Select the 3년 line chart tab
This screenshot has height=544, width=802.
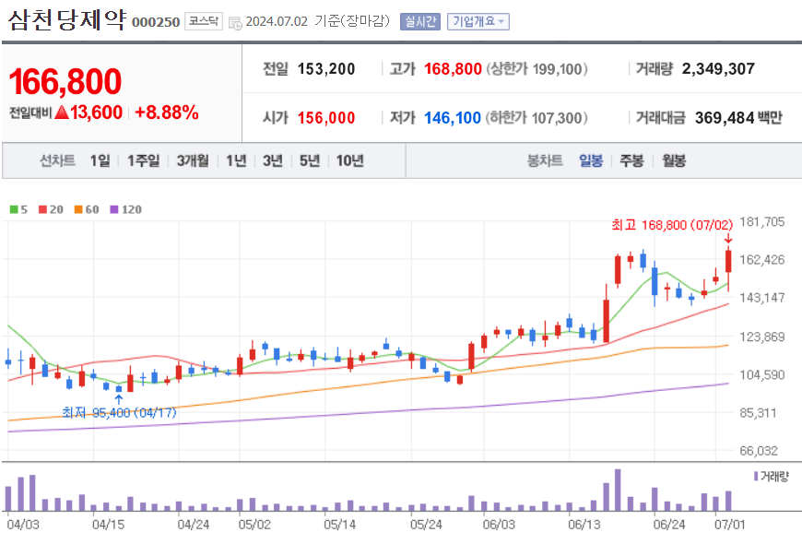[273, 160]
